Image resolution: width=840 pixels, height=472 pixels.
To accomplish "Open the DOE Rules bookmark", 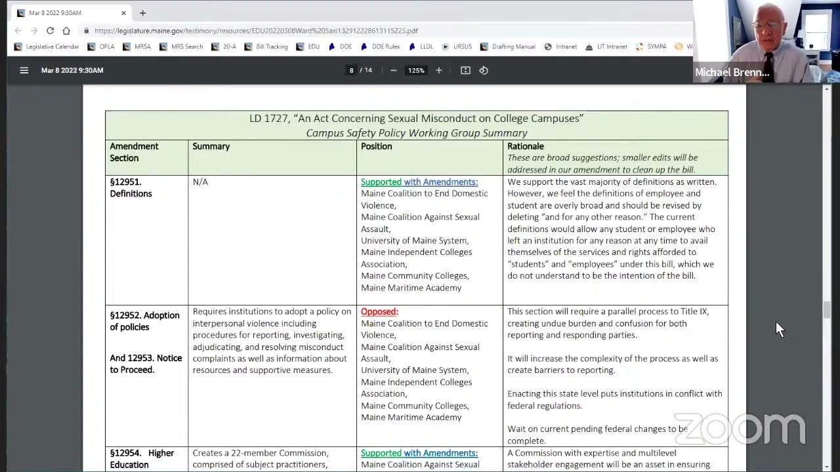I will pos(379,47).
